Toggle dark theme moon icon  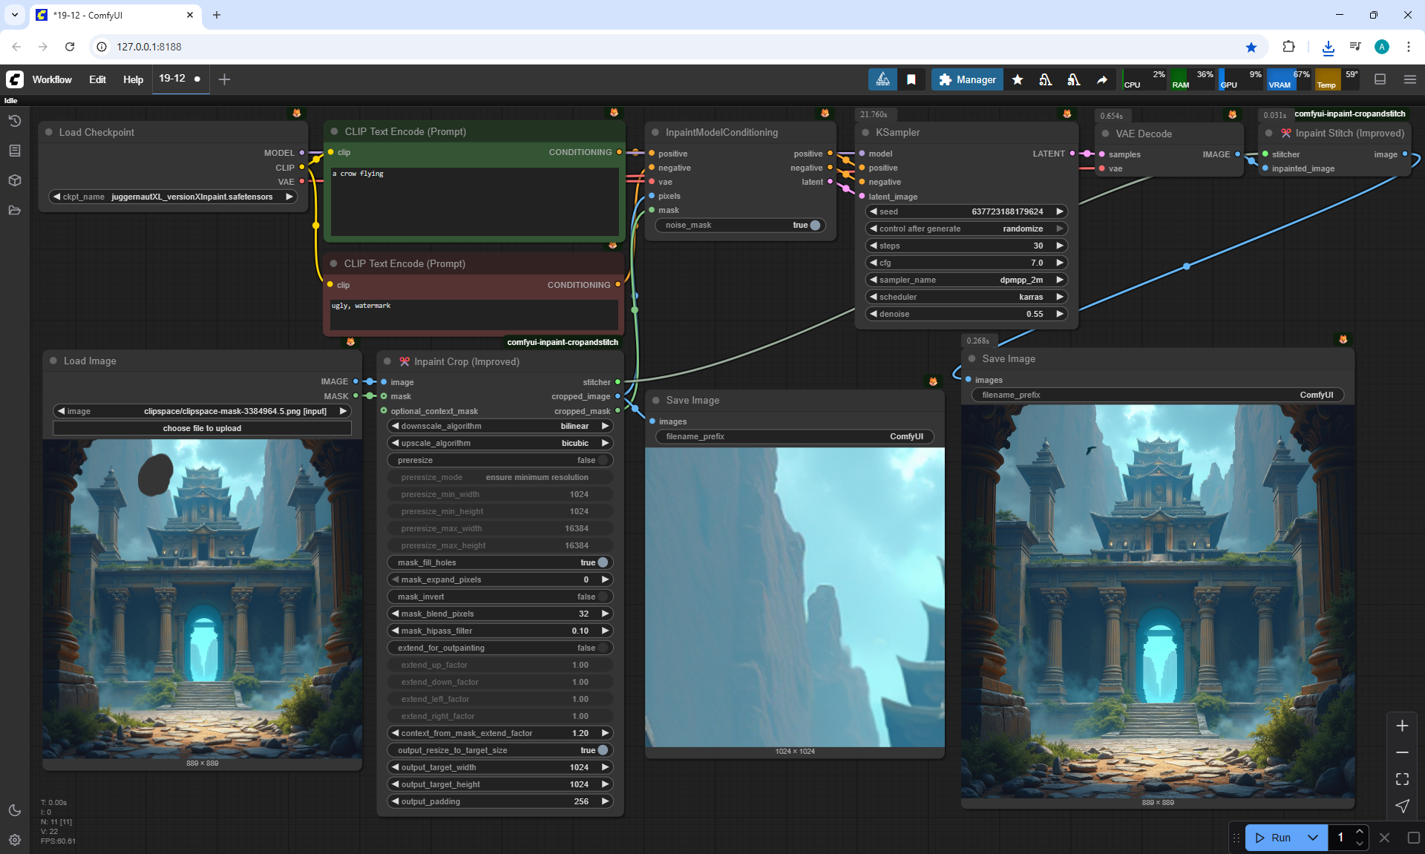point(15,810)
